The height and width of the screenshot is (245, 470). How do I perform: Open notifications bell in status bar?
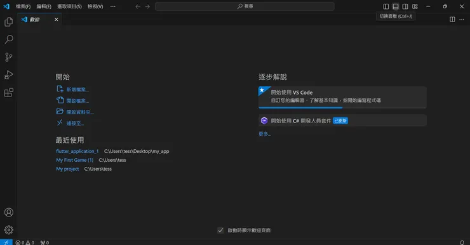[x=462, y=242]
